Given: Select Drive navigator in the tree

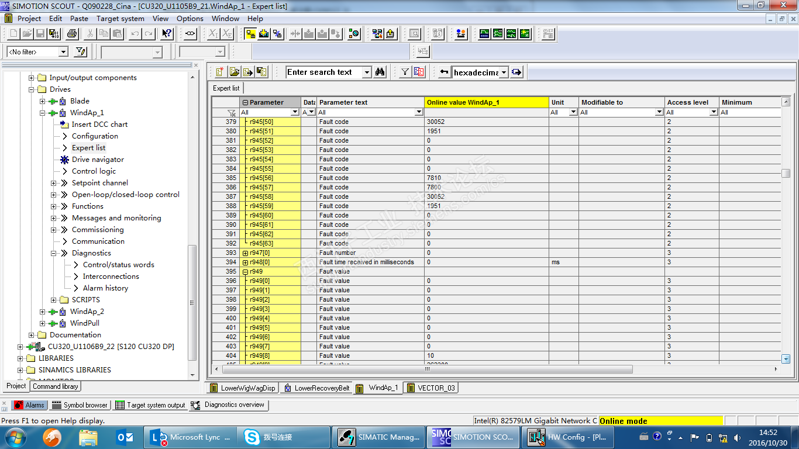Looking at the screenshot, I should point(98,160).
